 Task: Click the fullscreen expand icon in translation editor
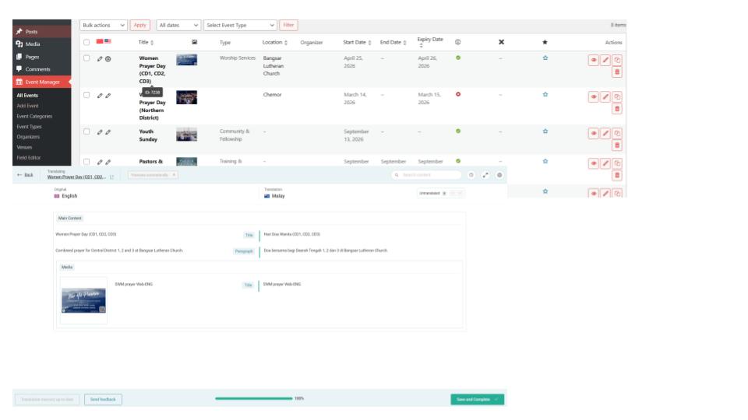pyautogui.click(x=485, y=175)
